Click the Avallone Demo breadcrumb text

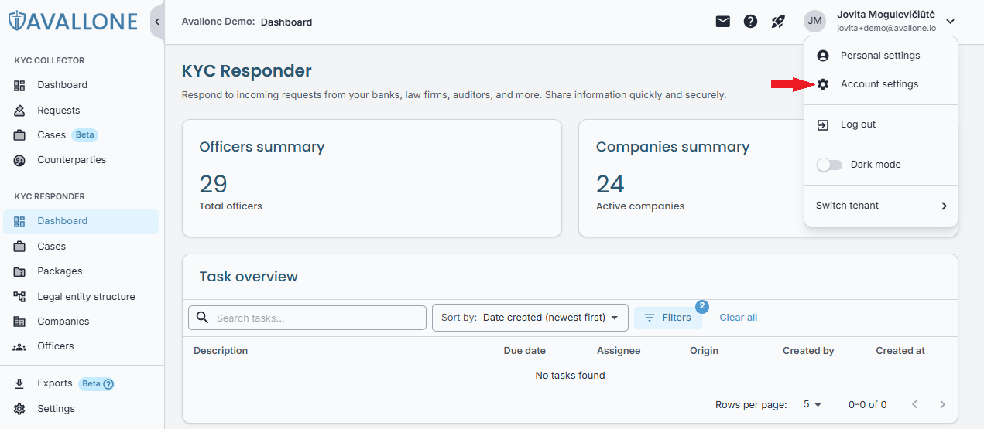[x=218, y=22]
